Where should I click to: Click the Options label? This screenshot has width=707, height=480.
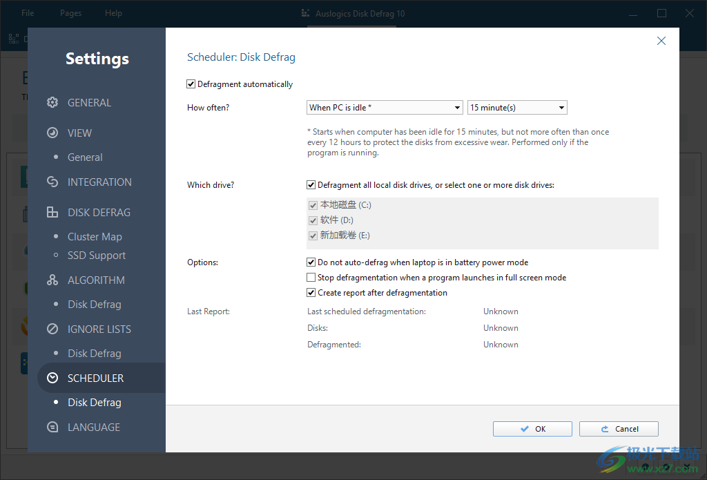pyautogui.click(x=202, y=262)
